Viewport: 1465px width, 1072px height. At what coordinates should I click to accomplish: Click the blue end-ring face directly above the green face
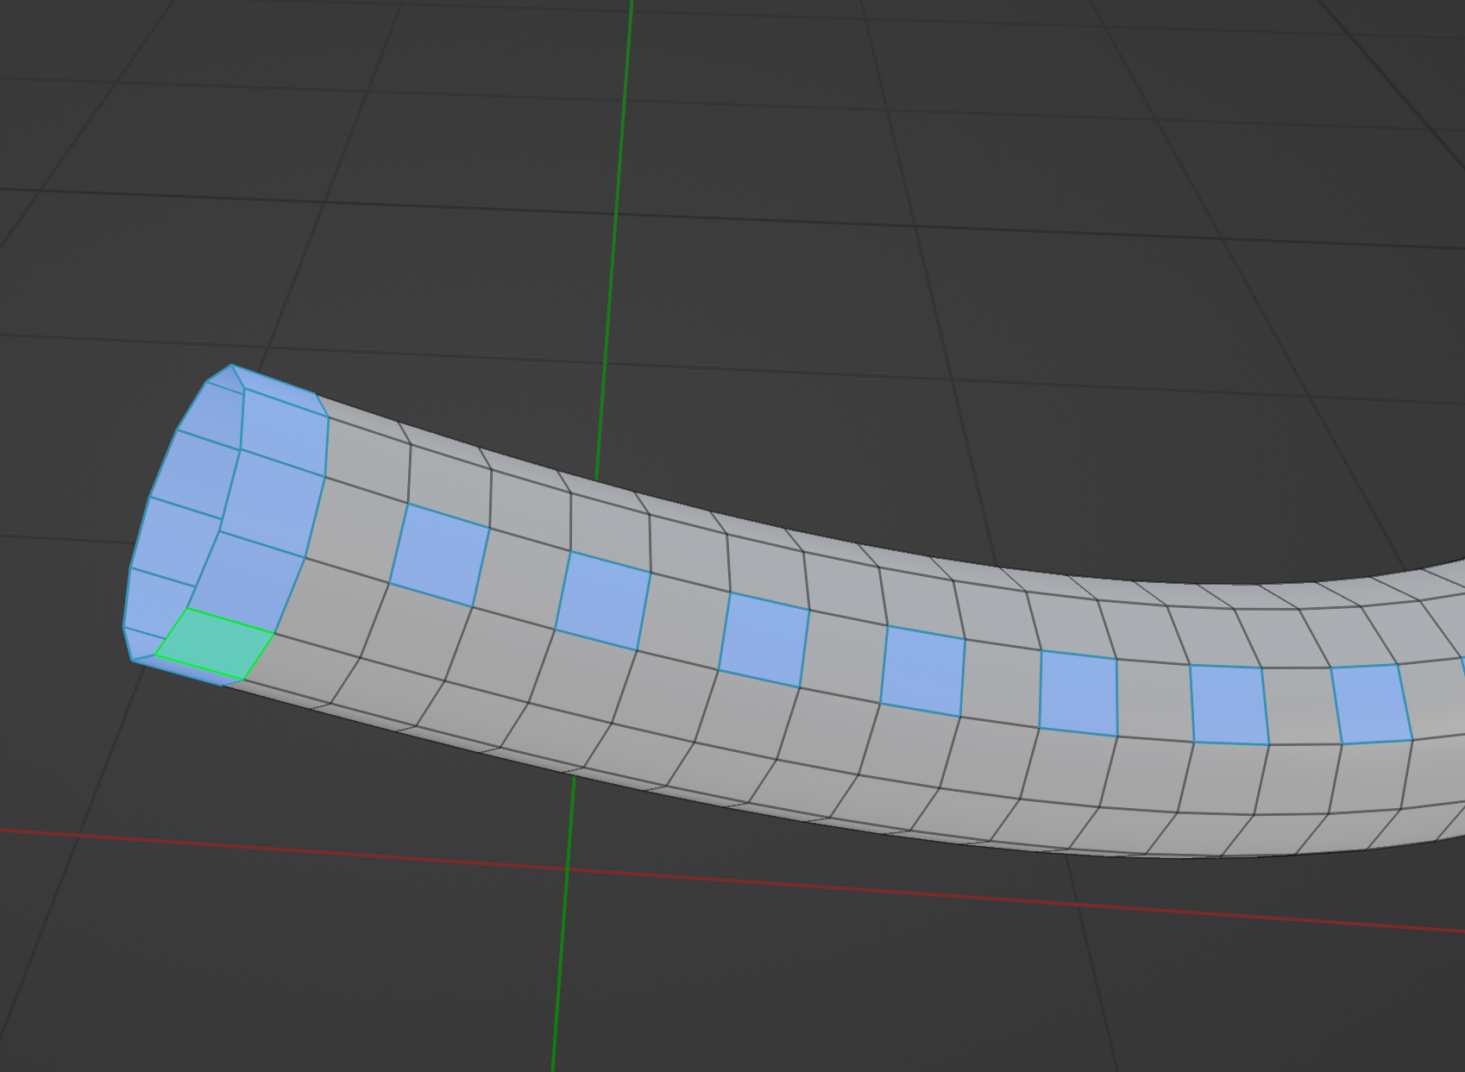(248, 583)
